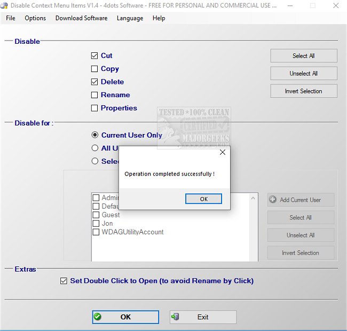Pick the Selected Users radio option

point(95,161)
